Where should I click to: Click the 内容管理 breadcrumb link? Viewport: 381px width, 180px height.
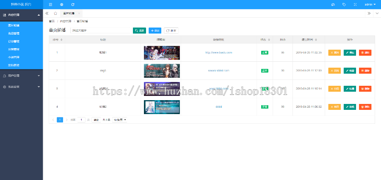coord(66,22)
